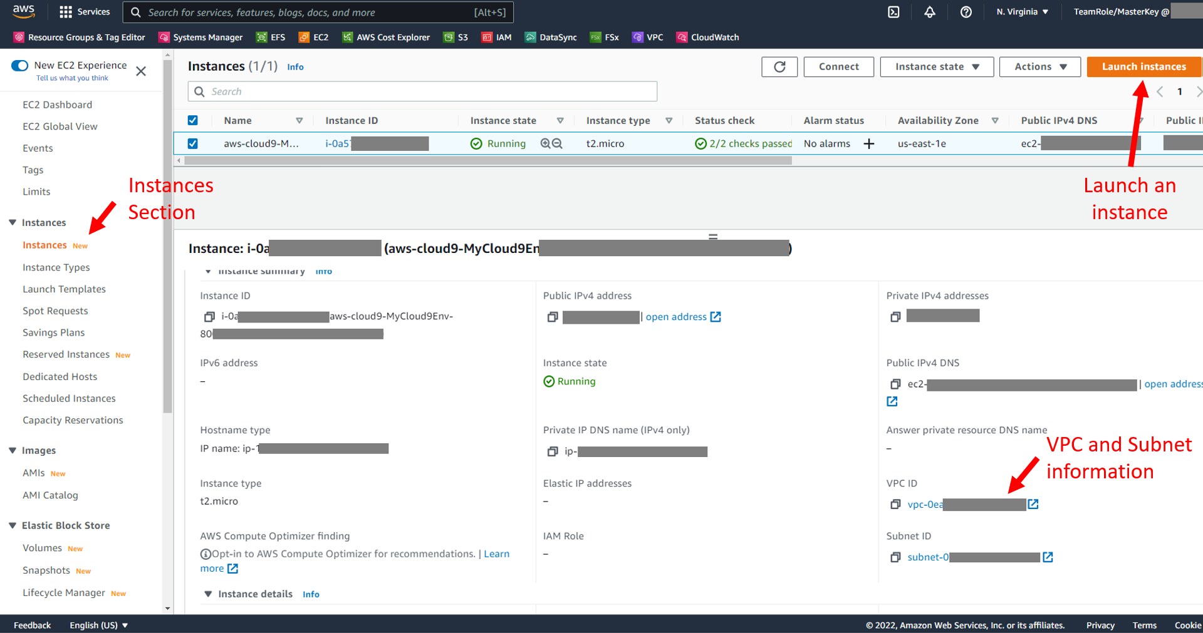Collapse the Instances sidebar group
The image size is (1203, 633).
13,222
